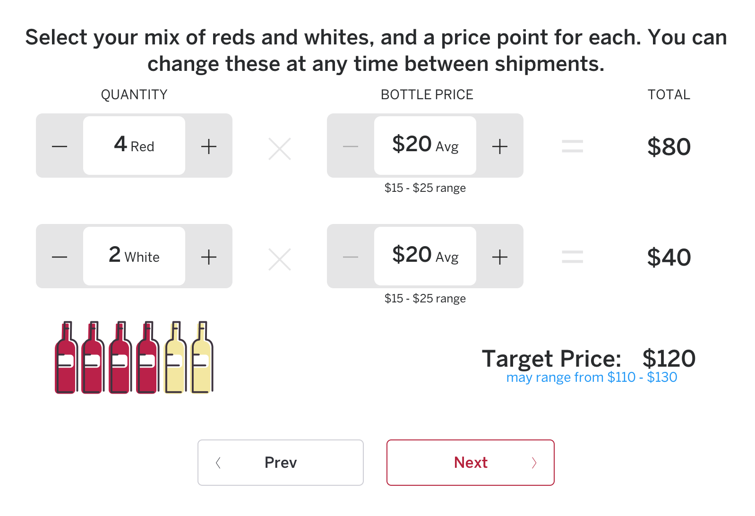This screenshot has width=755, height=516.
Task: Decrease the white bottle quantity
Action: tap(60, 257)
